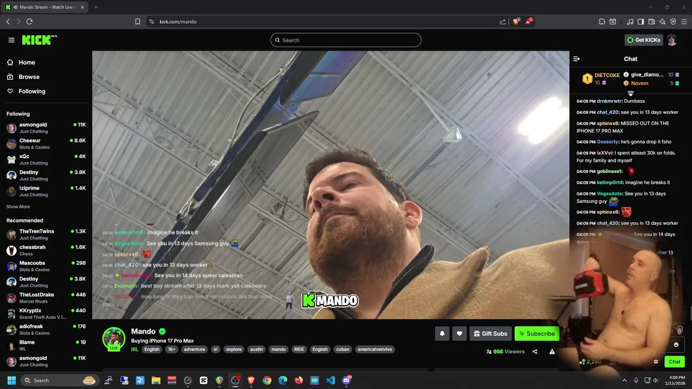Screen dimensions: 692x389
Task: Expand the Show More following list
Action: coord(18,206)
